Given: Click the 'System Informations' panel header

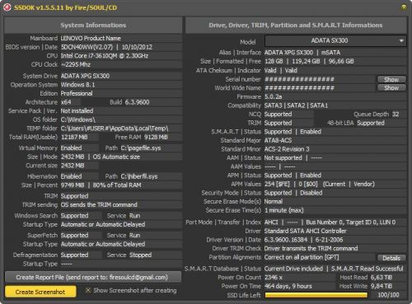Looking at the screenshot, I should point(93,26).
